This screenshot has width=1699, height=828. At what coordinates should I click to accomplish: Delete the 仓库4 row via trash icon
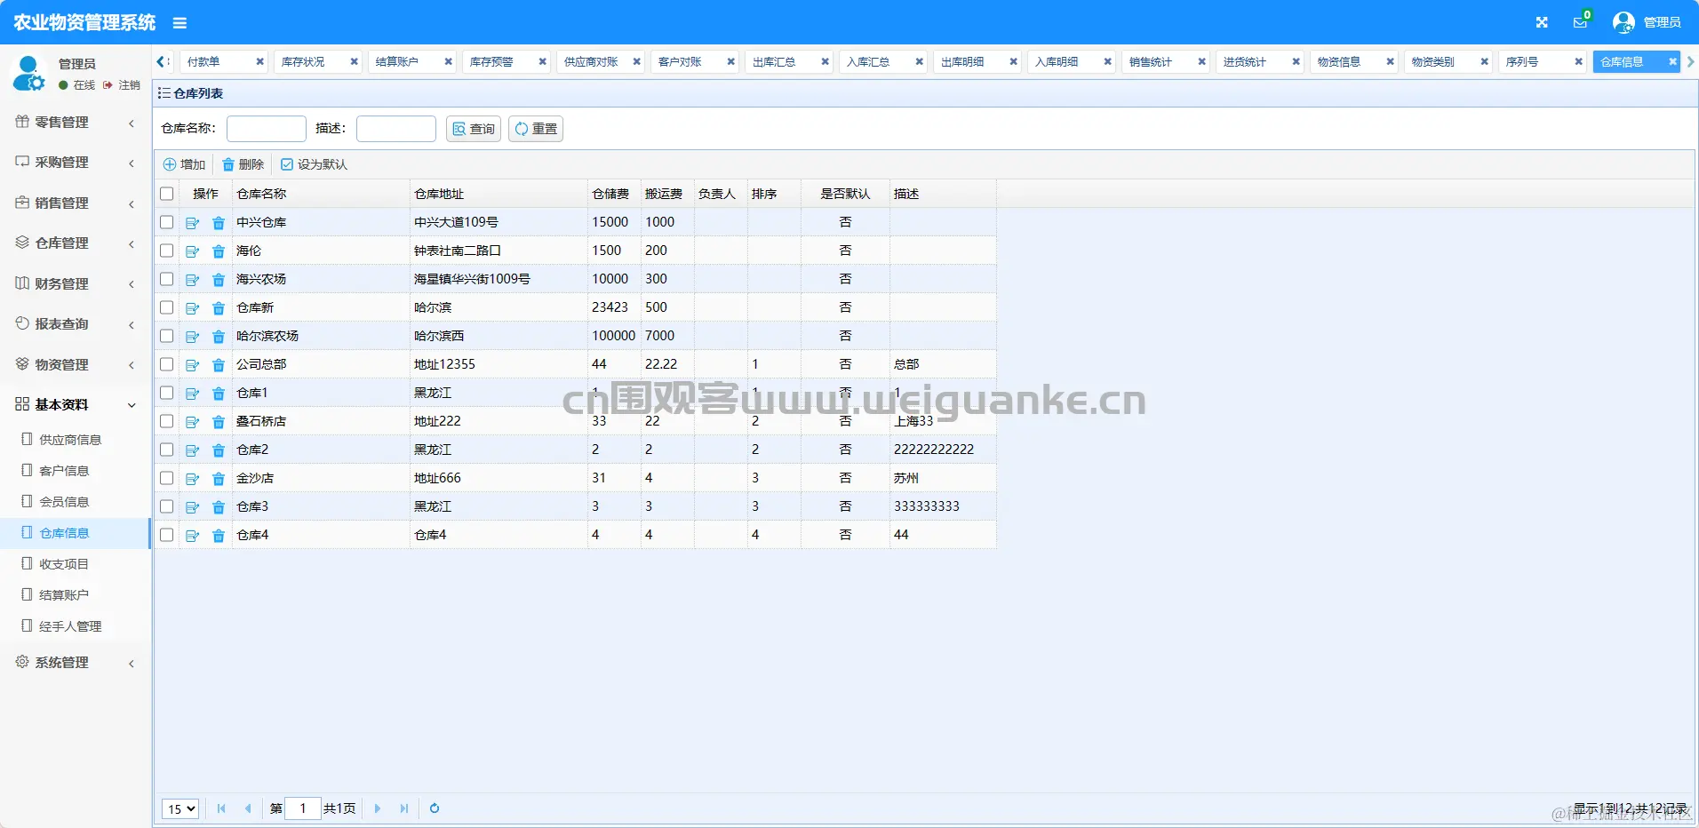[x=219, y=536]
